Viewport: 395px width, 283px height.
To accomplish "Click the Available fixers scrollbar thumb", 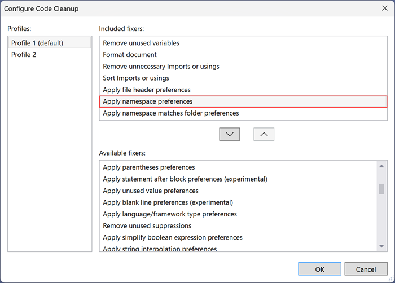I will [x=381, y=189].
